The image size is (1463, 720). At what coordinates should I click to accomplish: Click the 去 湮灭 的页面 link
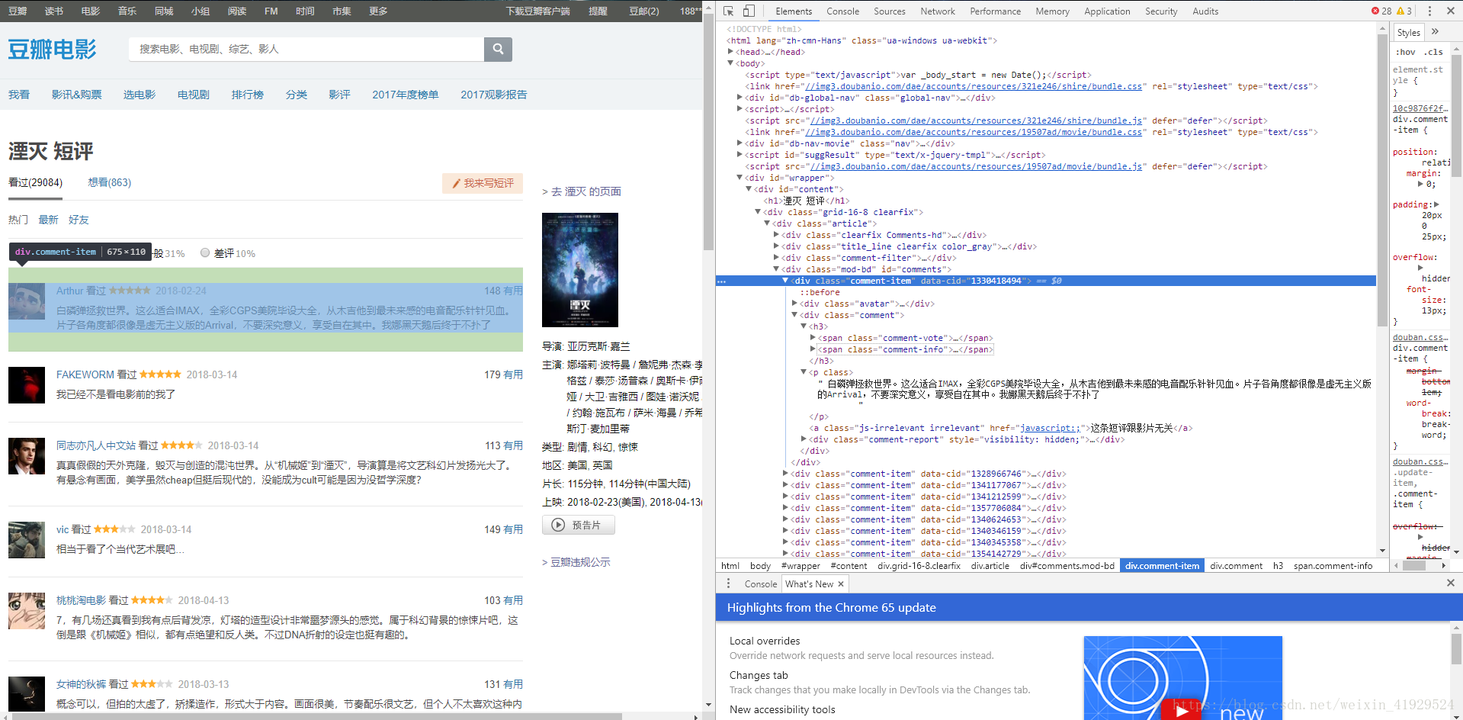pos(582,191)
